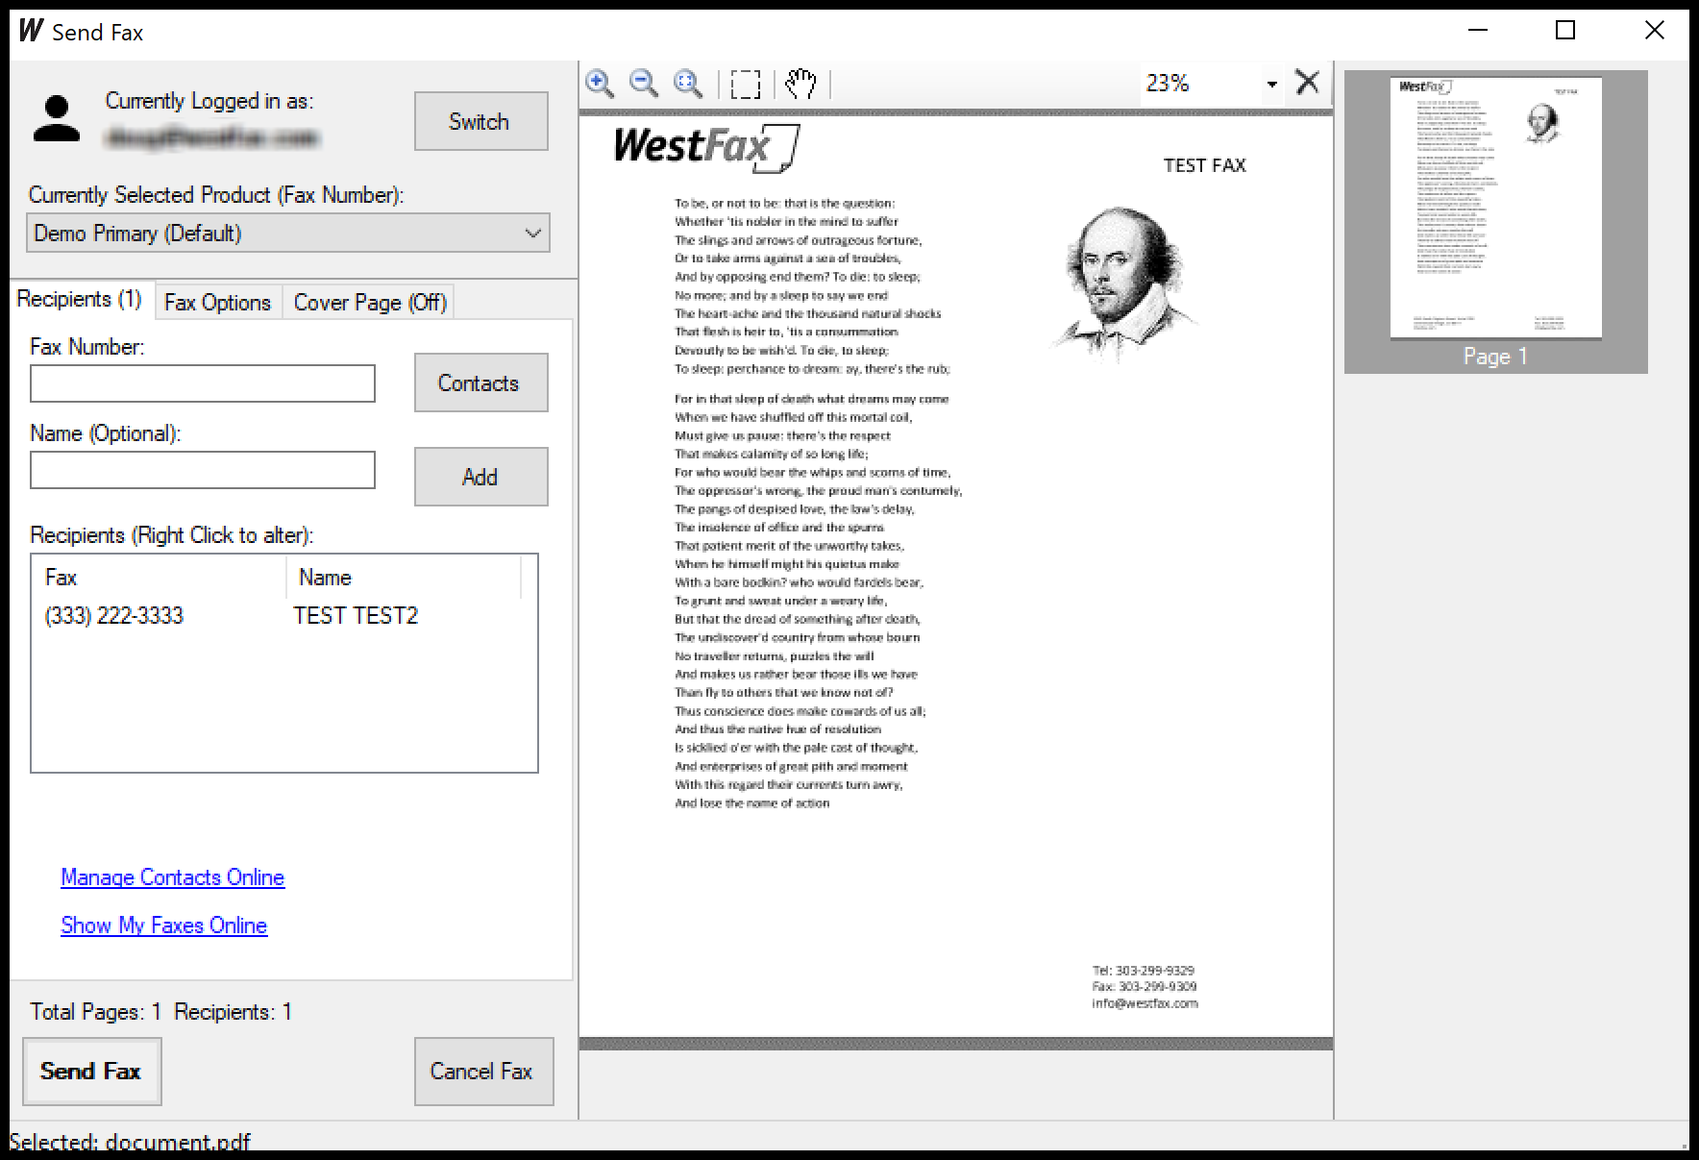The width and height of the screenshot is (1699, 1160).
Task: Select the Page 1 thumbnail
Action: [1494, 208]
